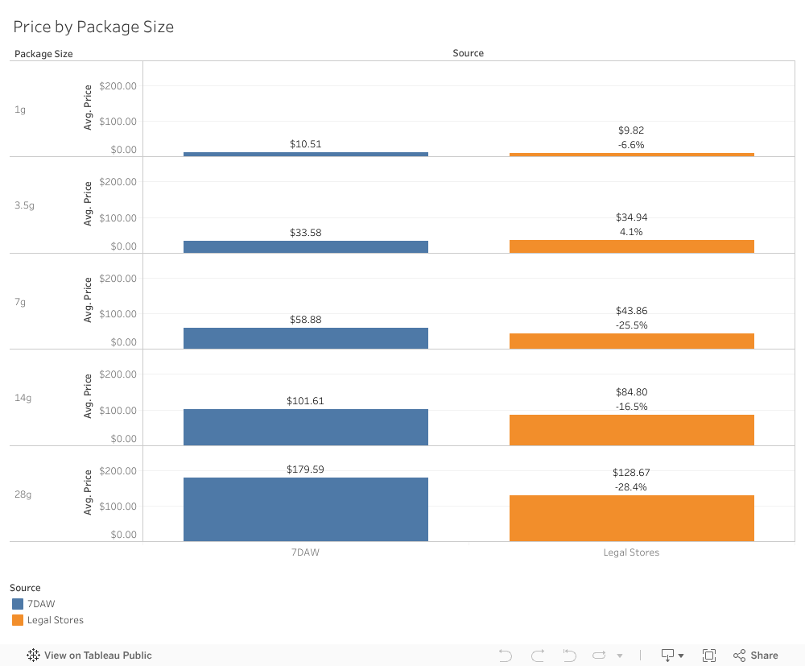Click the Redo arrow icon
805x666 pixels.
(538, 656)
